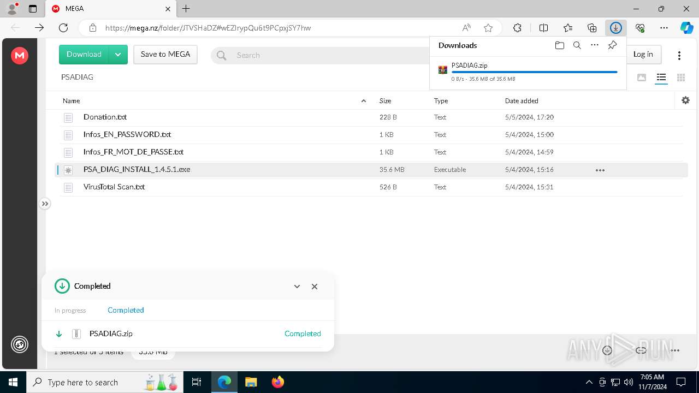Image resolution: width=699 pixels, height=393 pixels.
Task: Go forward in browser history
Action: pos(39,28)
